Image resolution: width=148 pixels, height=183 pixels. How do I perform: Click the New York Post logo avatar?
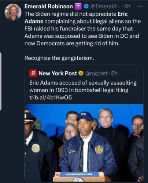(x=33, y=74)
